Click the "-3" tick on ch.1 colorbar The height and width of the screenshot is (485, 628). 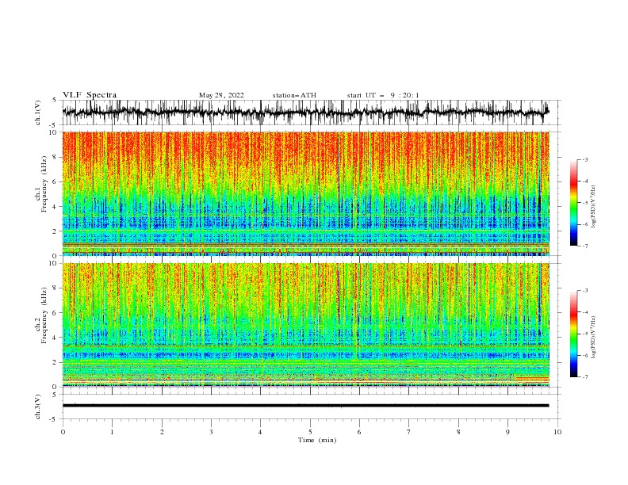(585, 159)
